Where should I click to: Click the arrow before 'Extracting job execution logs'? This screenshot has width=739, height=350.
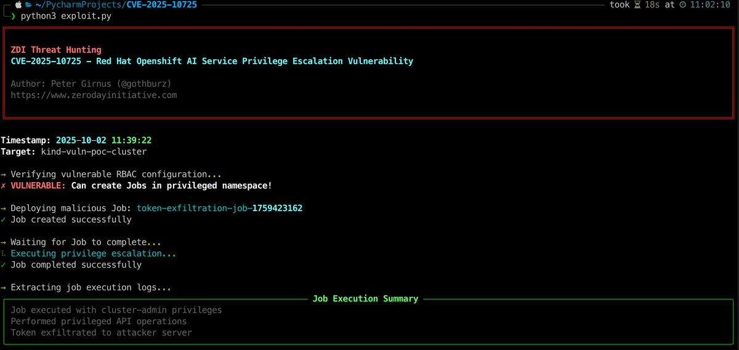(x=4, y=287)
